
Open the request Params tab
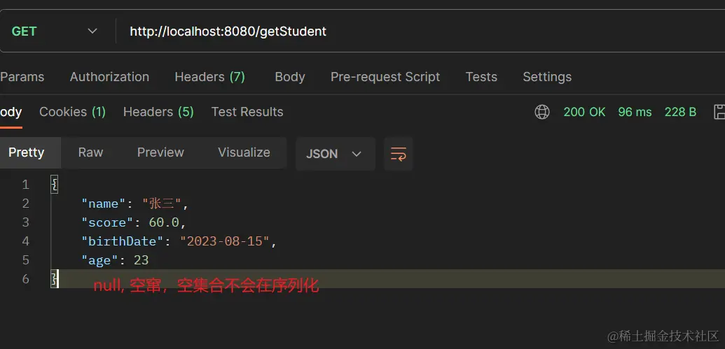pyautogui.click(x=22, y=77)
